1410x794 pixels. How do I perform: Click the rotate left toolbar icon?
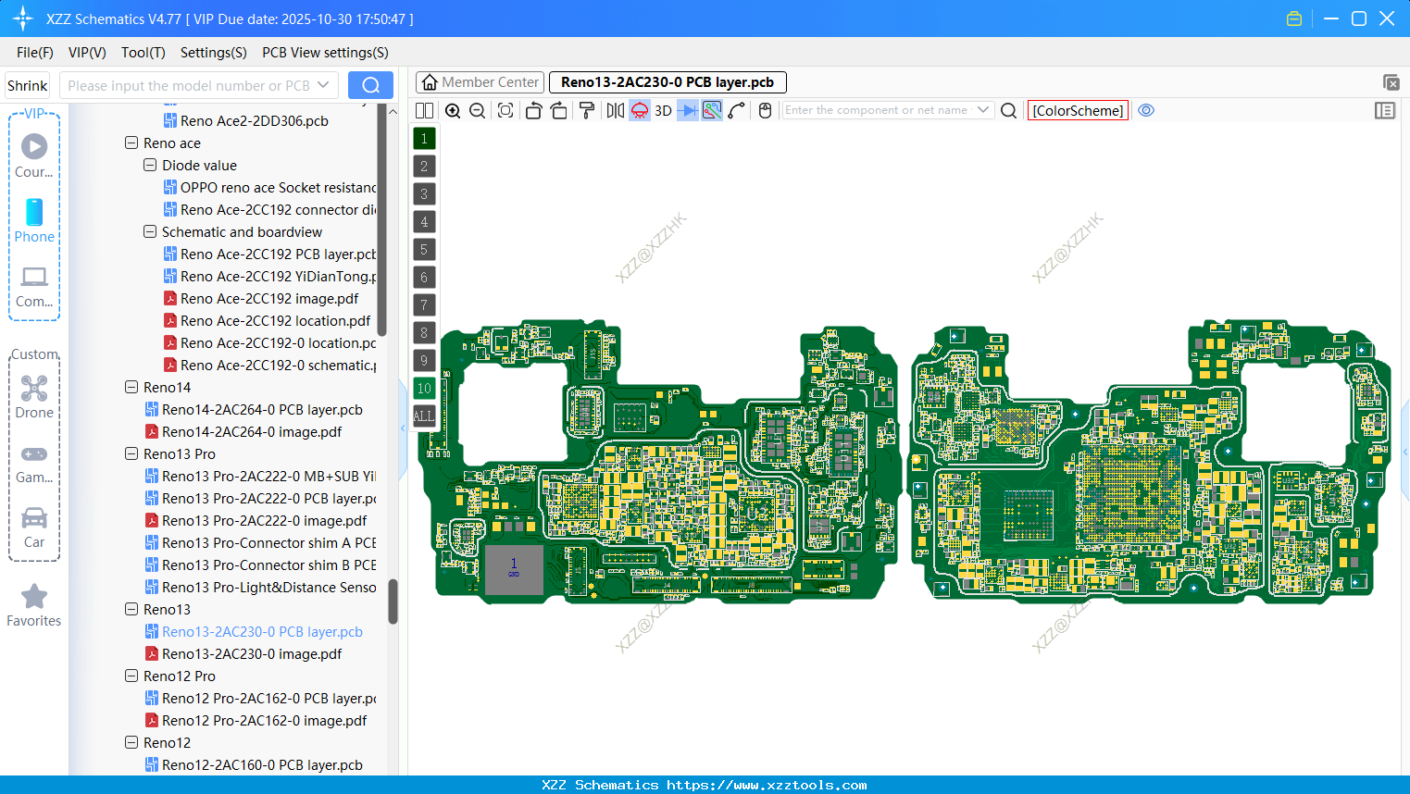(533, 110)
